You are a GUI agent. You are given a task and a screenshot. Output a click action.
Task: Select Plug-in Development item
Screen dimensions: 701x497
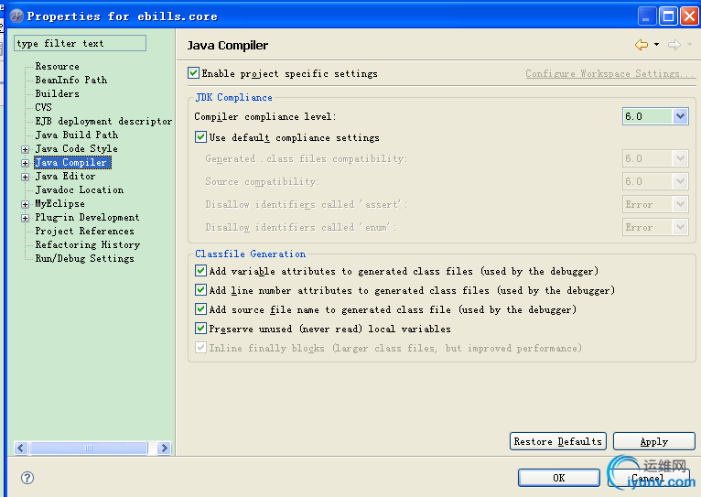tap(87, 217)
